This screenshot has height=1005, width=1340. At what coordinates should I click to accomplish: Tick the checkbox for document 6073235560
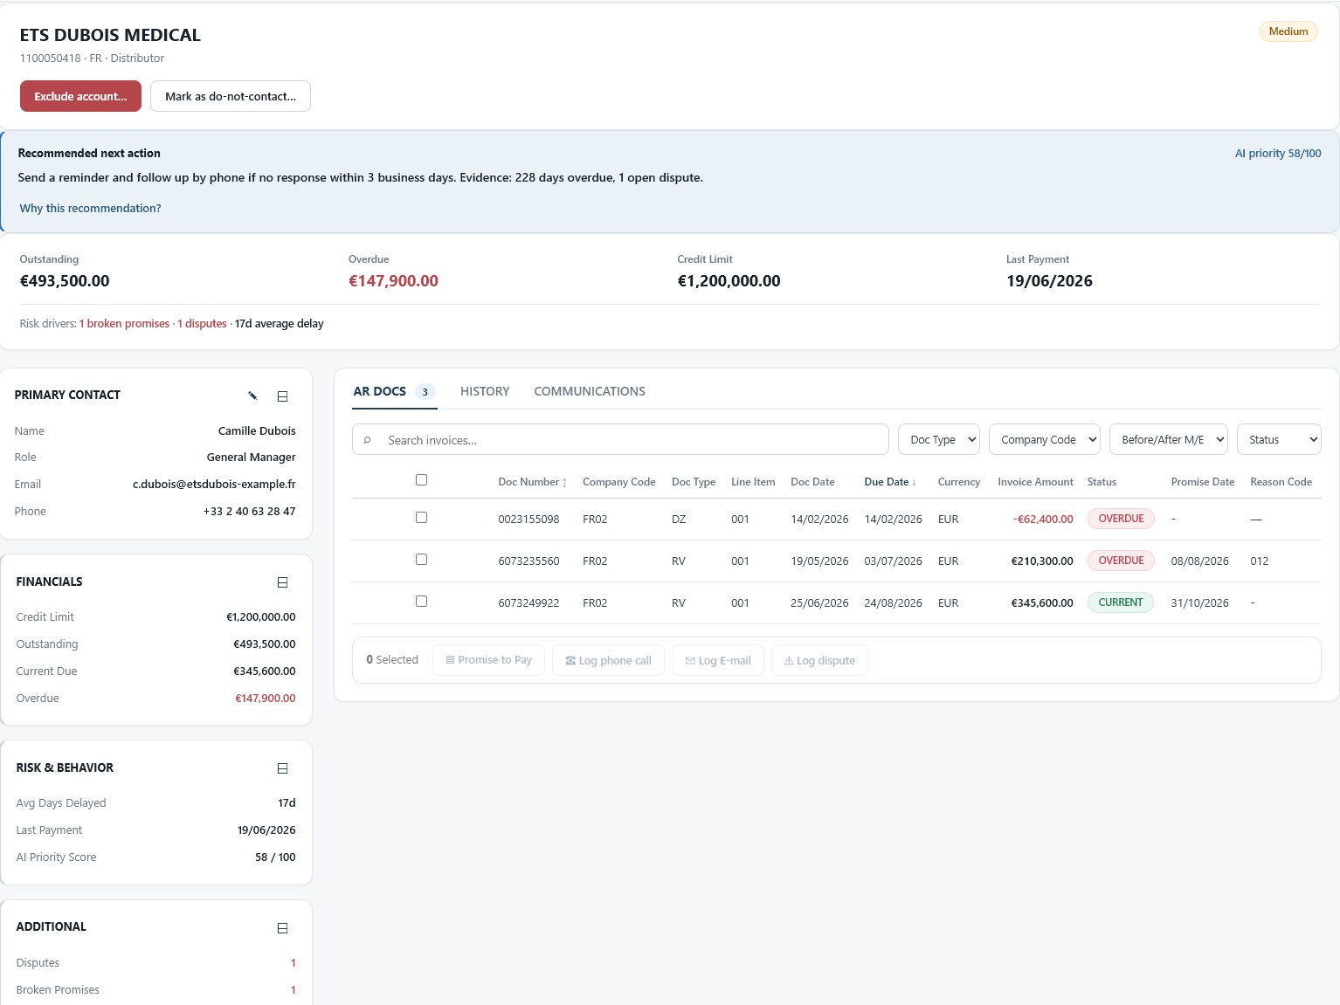[x=421, y=559]
